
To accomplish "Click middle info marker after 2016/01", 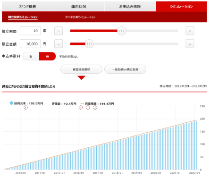I will point(88,108).
